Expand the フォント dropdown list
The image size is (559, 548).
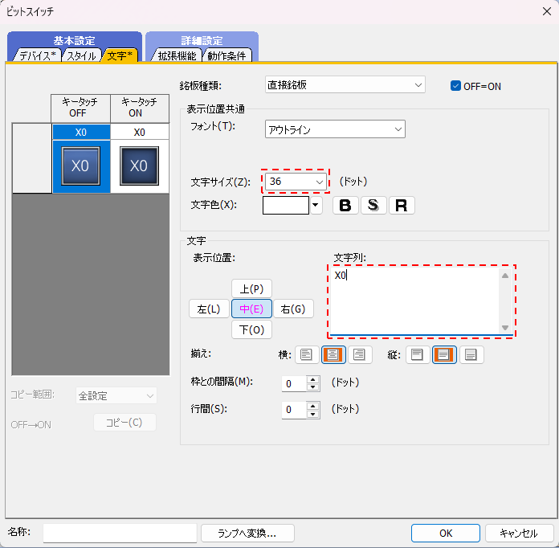[x=335, y=129]
